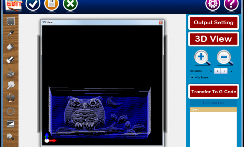Image resolution: width=244 pixels, height=147 pixels.
Task: Pick the eyedropper tool in left toolbar
Action: [x=11, y=34]
